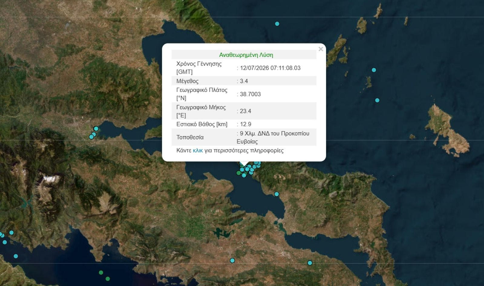This screenshot has height=286, width=484.
Task: Select the magnitude value '3.4'
Action: [244, 81]
